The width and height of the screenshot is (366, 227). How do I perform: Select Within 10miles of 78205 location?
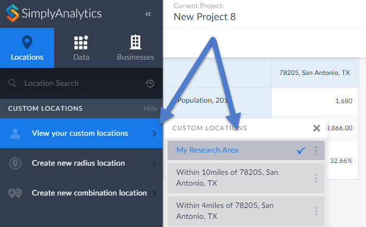click(x=246, y=178)
